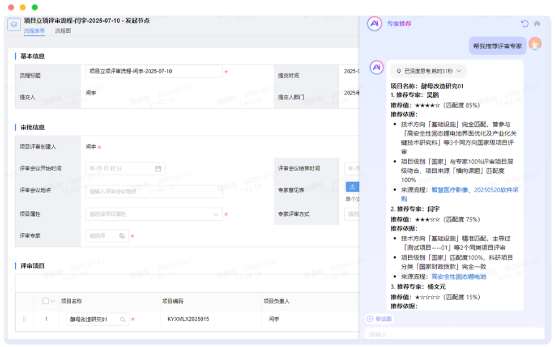Toggle the select-all checkbox in 评审项目 table
This screenshot has height=347, width=555.
point(45,301)
